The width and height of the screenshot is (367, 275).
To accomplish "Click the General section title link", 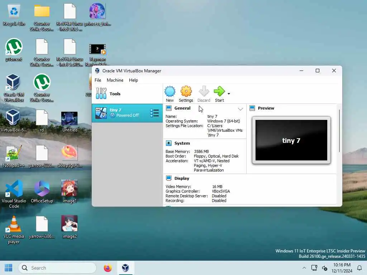I will [182, 108].
